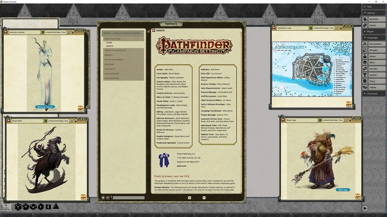Edit the algidheart map name field

[x=292, y=28]
